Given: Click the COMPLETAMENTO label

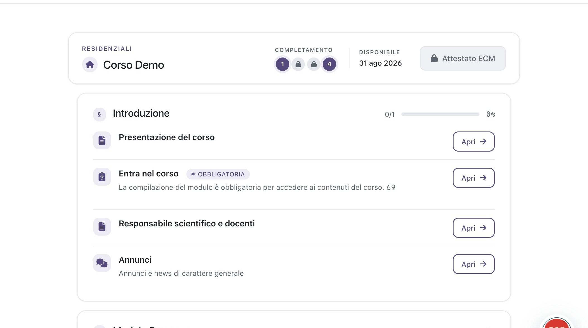Looking at the screenshot, I should [304, 50].
